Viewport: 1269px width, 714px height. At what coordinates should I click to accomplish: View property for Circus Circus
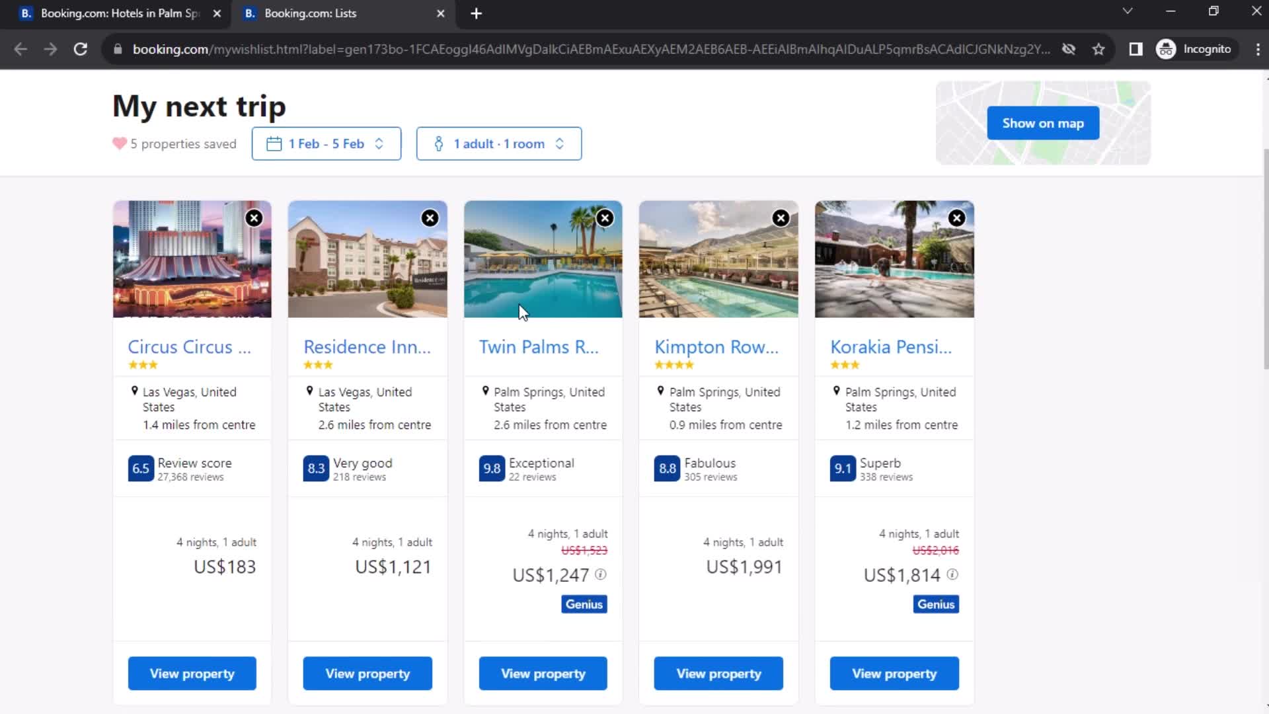[192, 673]
